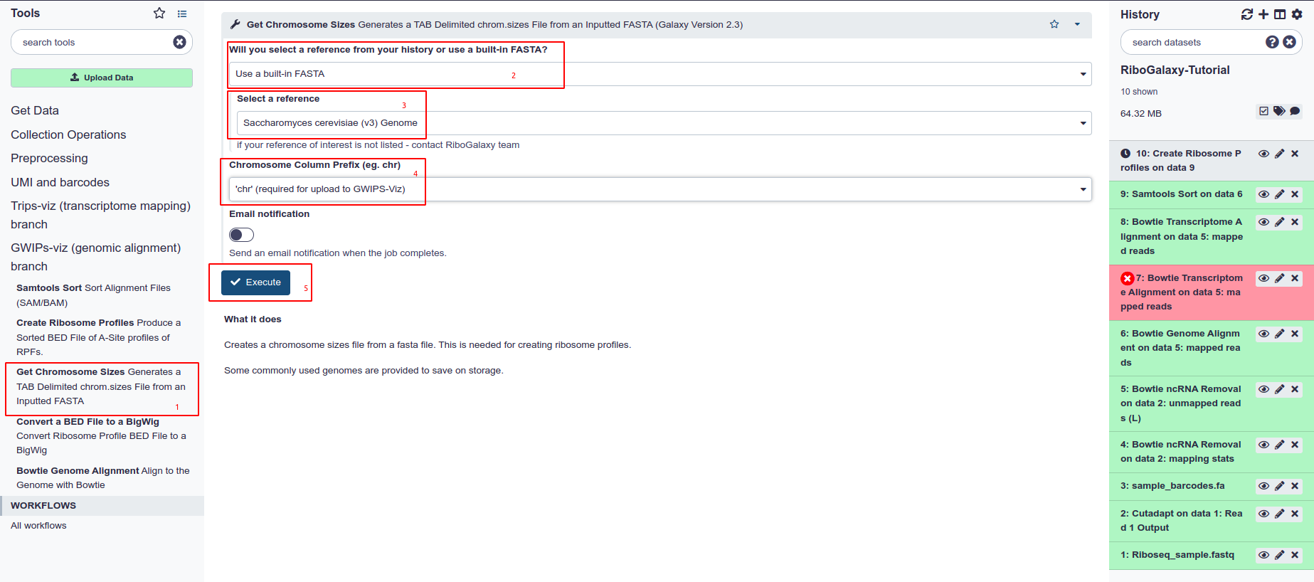Expand UMI and barcodes section
Viewport: 1314px width, 582px height.
pos(60,182)
